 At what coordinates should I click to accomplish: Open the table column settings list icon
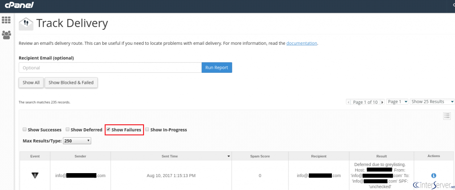(x=447, y=116)
